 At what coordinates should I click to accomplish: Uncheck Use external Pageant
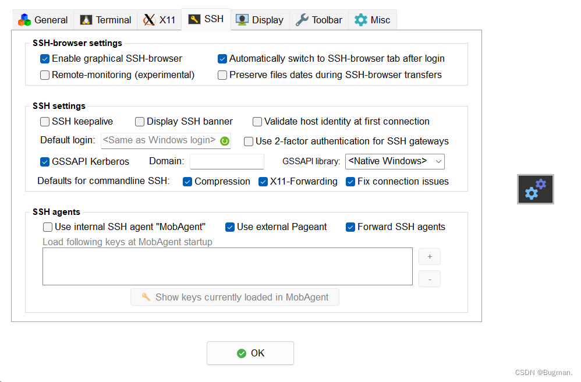point(230,227)
